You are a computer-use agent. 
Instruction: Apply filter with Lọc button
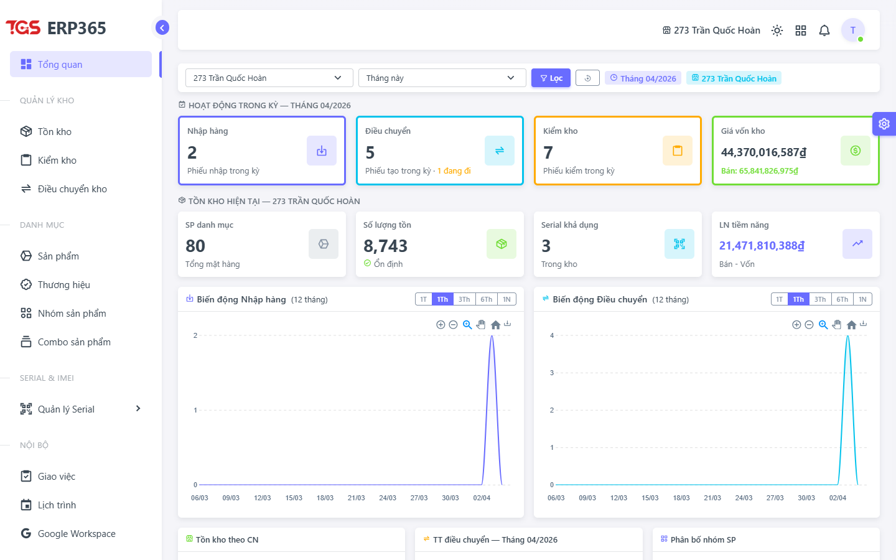(551, 78)
